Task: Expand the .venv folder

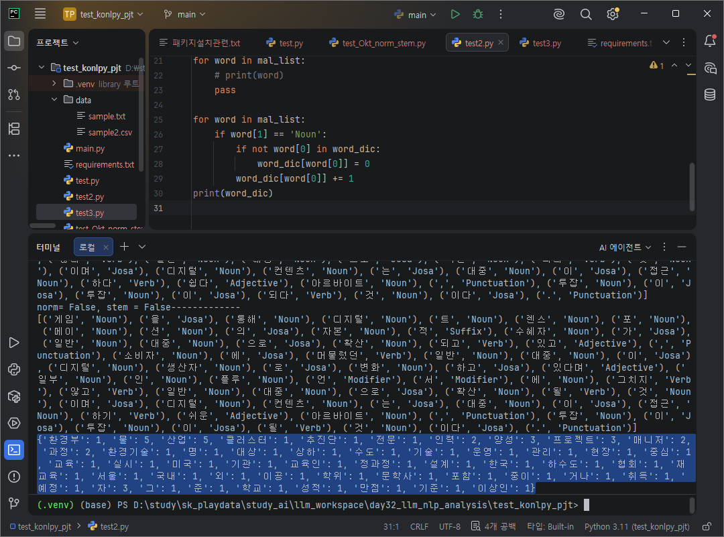Action: pyautogui.click(x=54, y=84)
